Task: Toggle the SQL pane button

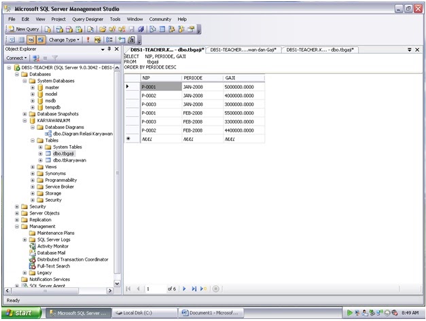Action: 31,40
